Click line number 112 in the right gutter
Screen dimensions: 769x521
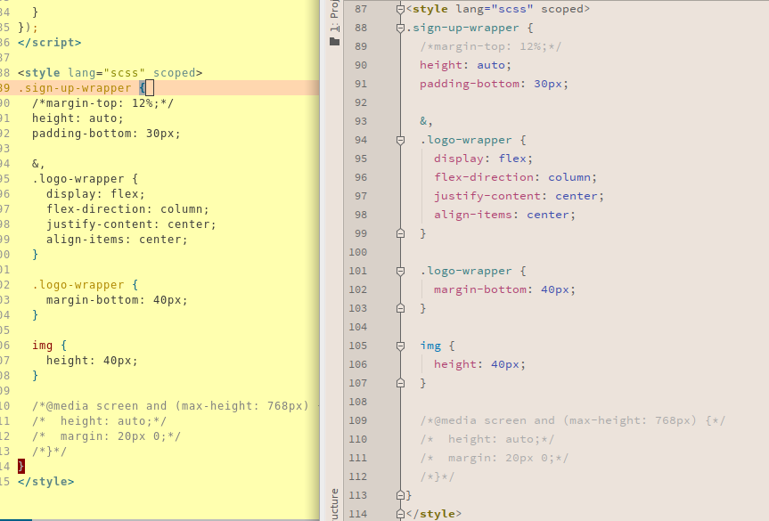[358, 476]
